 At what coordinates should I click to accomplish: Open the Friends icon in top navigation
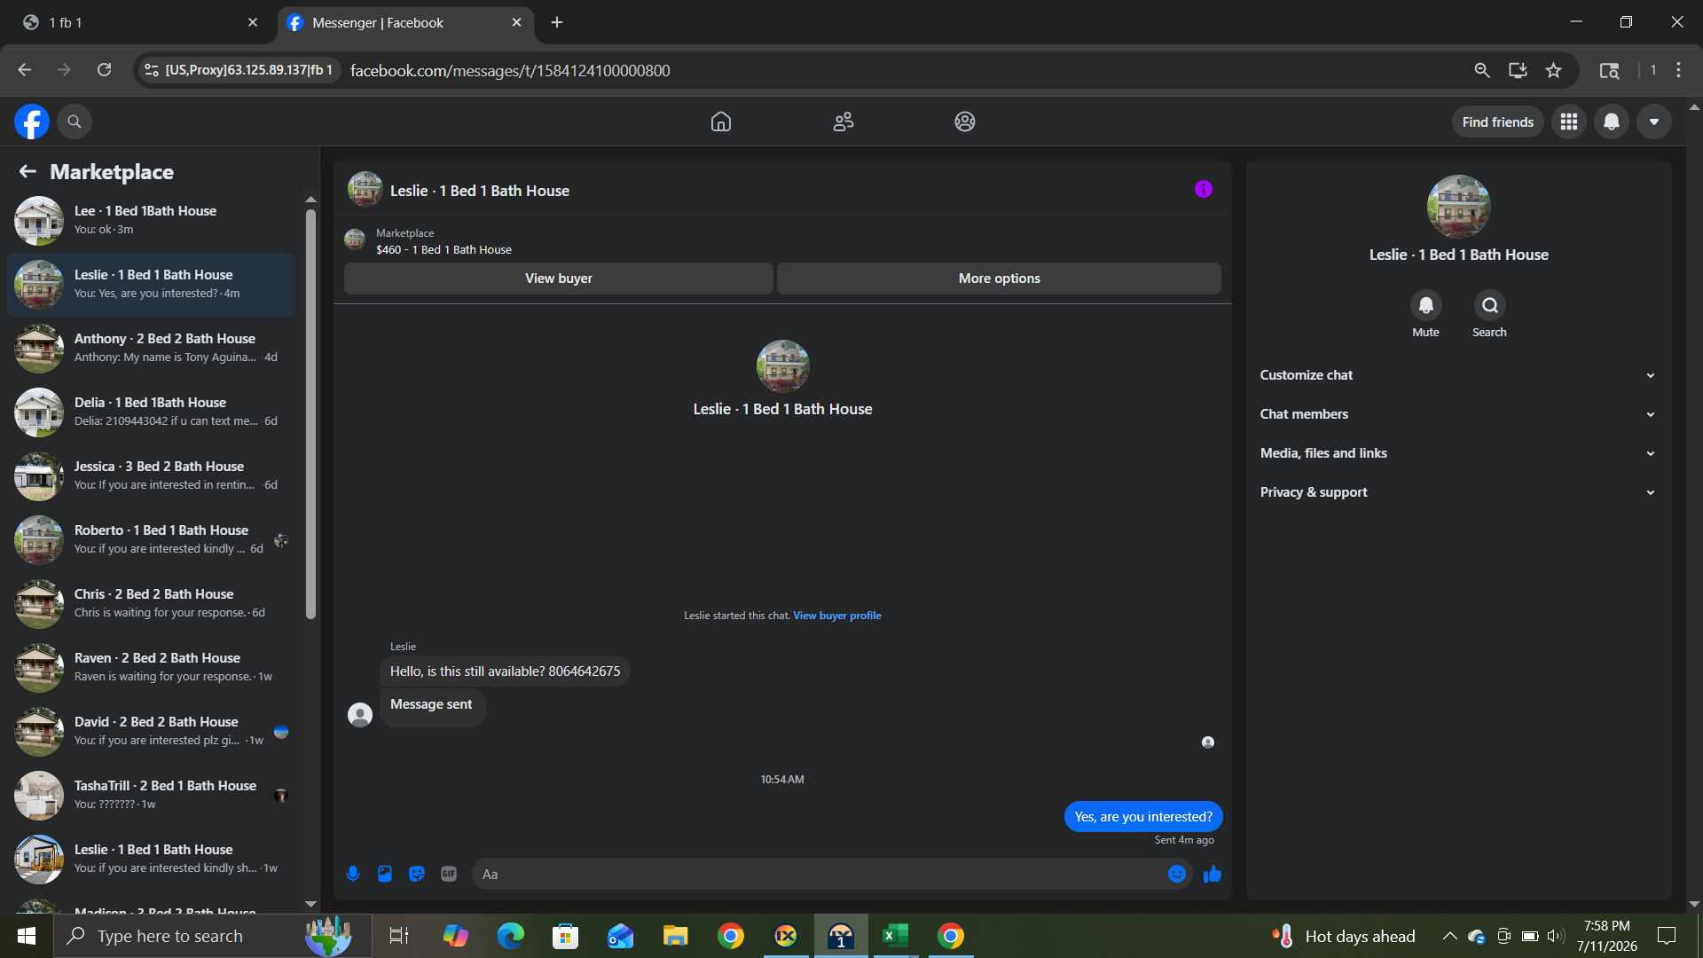(x=844, y=122)
